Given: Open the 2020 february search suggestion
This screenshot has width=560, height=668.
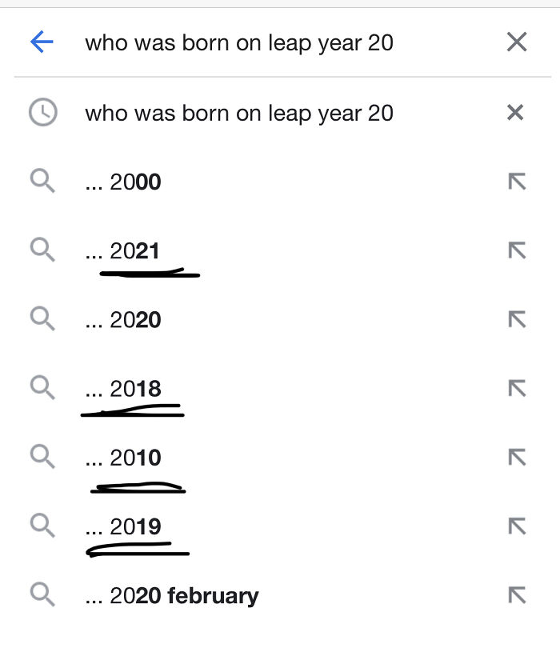Looking at the screenshot, I should point(172,595).
